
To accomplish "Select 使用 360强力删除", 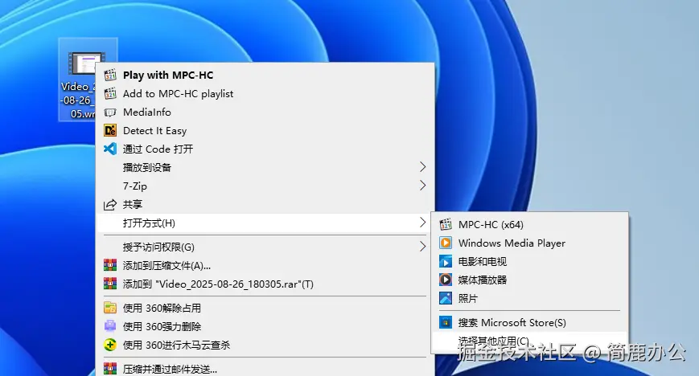I will [265, 326].
